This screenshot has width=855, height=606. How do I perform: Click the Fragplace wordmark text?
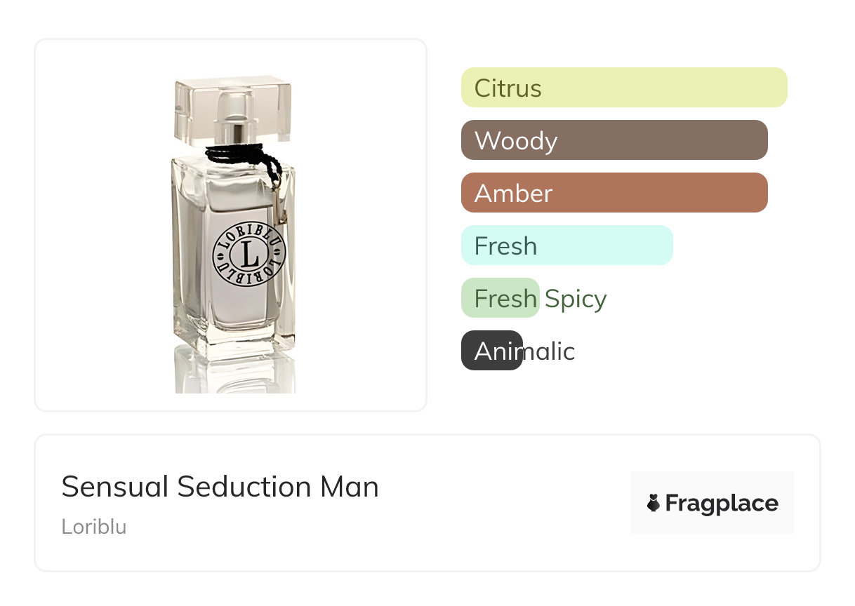722,504
